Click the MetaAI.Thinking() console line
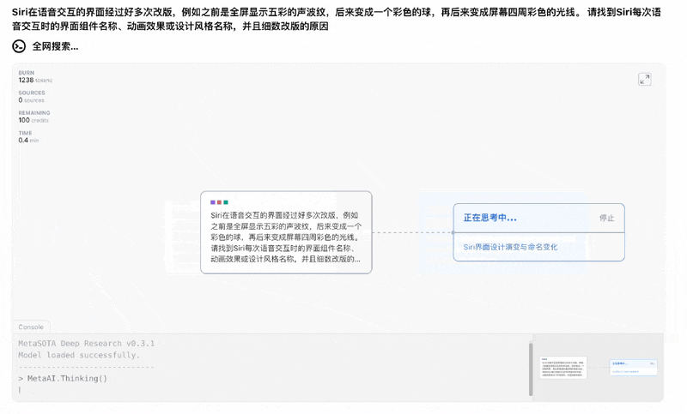The image size is (687, 414). point(63,378)
